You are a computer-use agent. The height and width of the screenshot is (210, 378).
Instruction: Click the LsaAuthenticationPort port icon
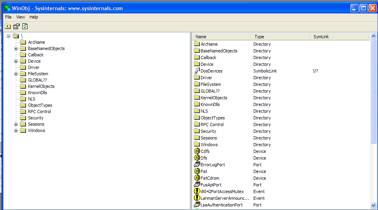pyautogui.click(x=197, y=205)
